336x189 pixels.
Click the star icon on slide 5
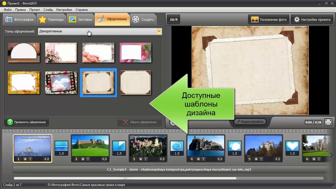pos(256,159)
